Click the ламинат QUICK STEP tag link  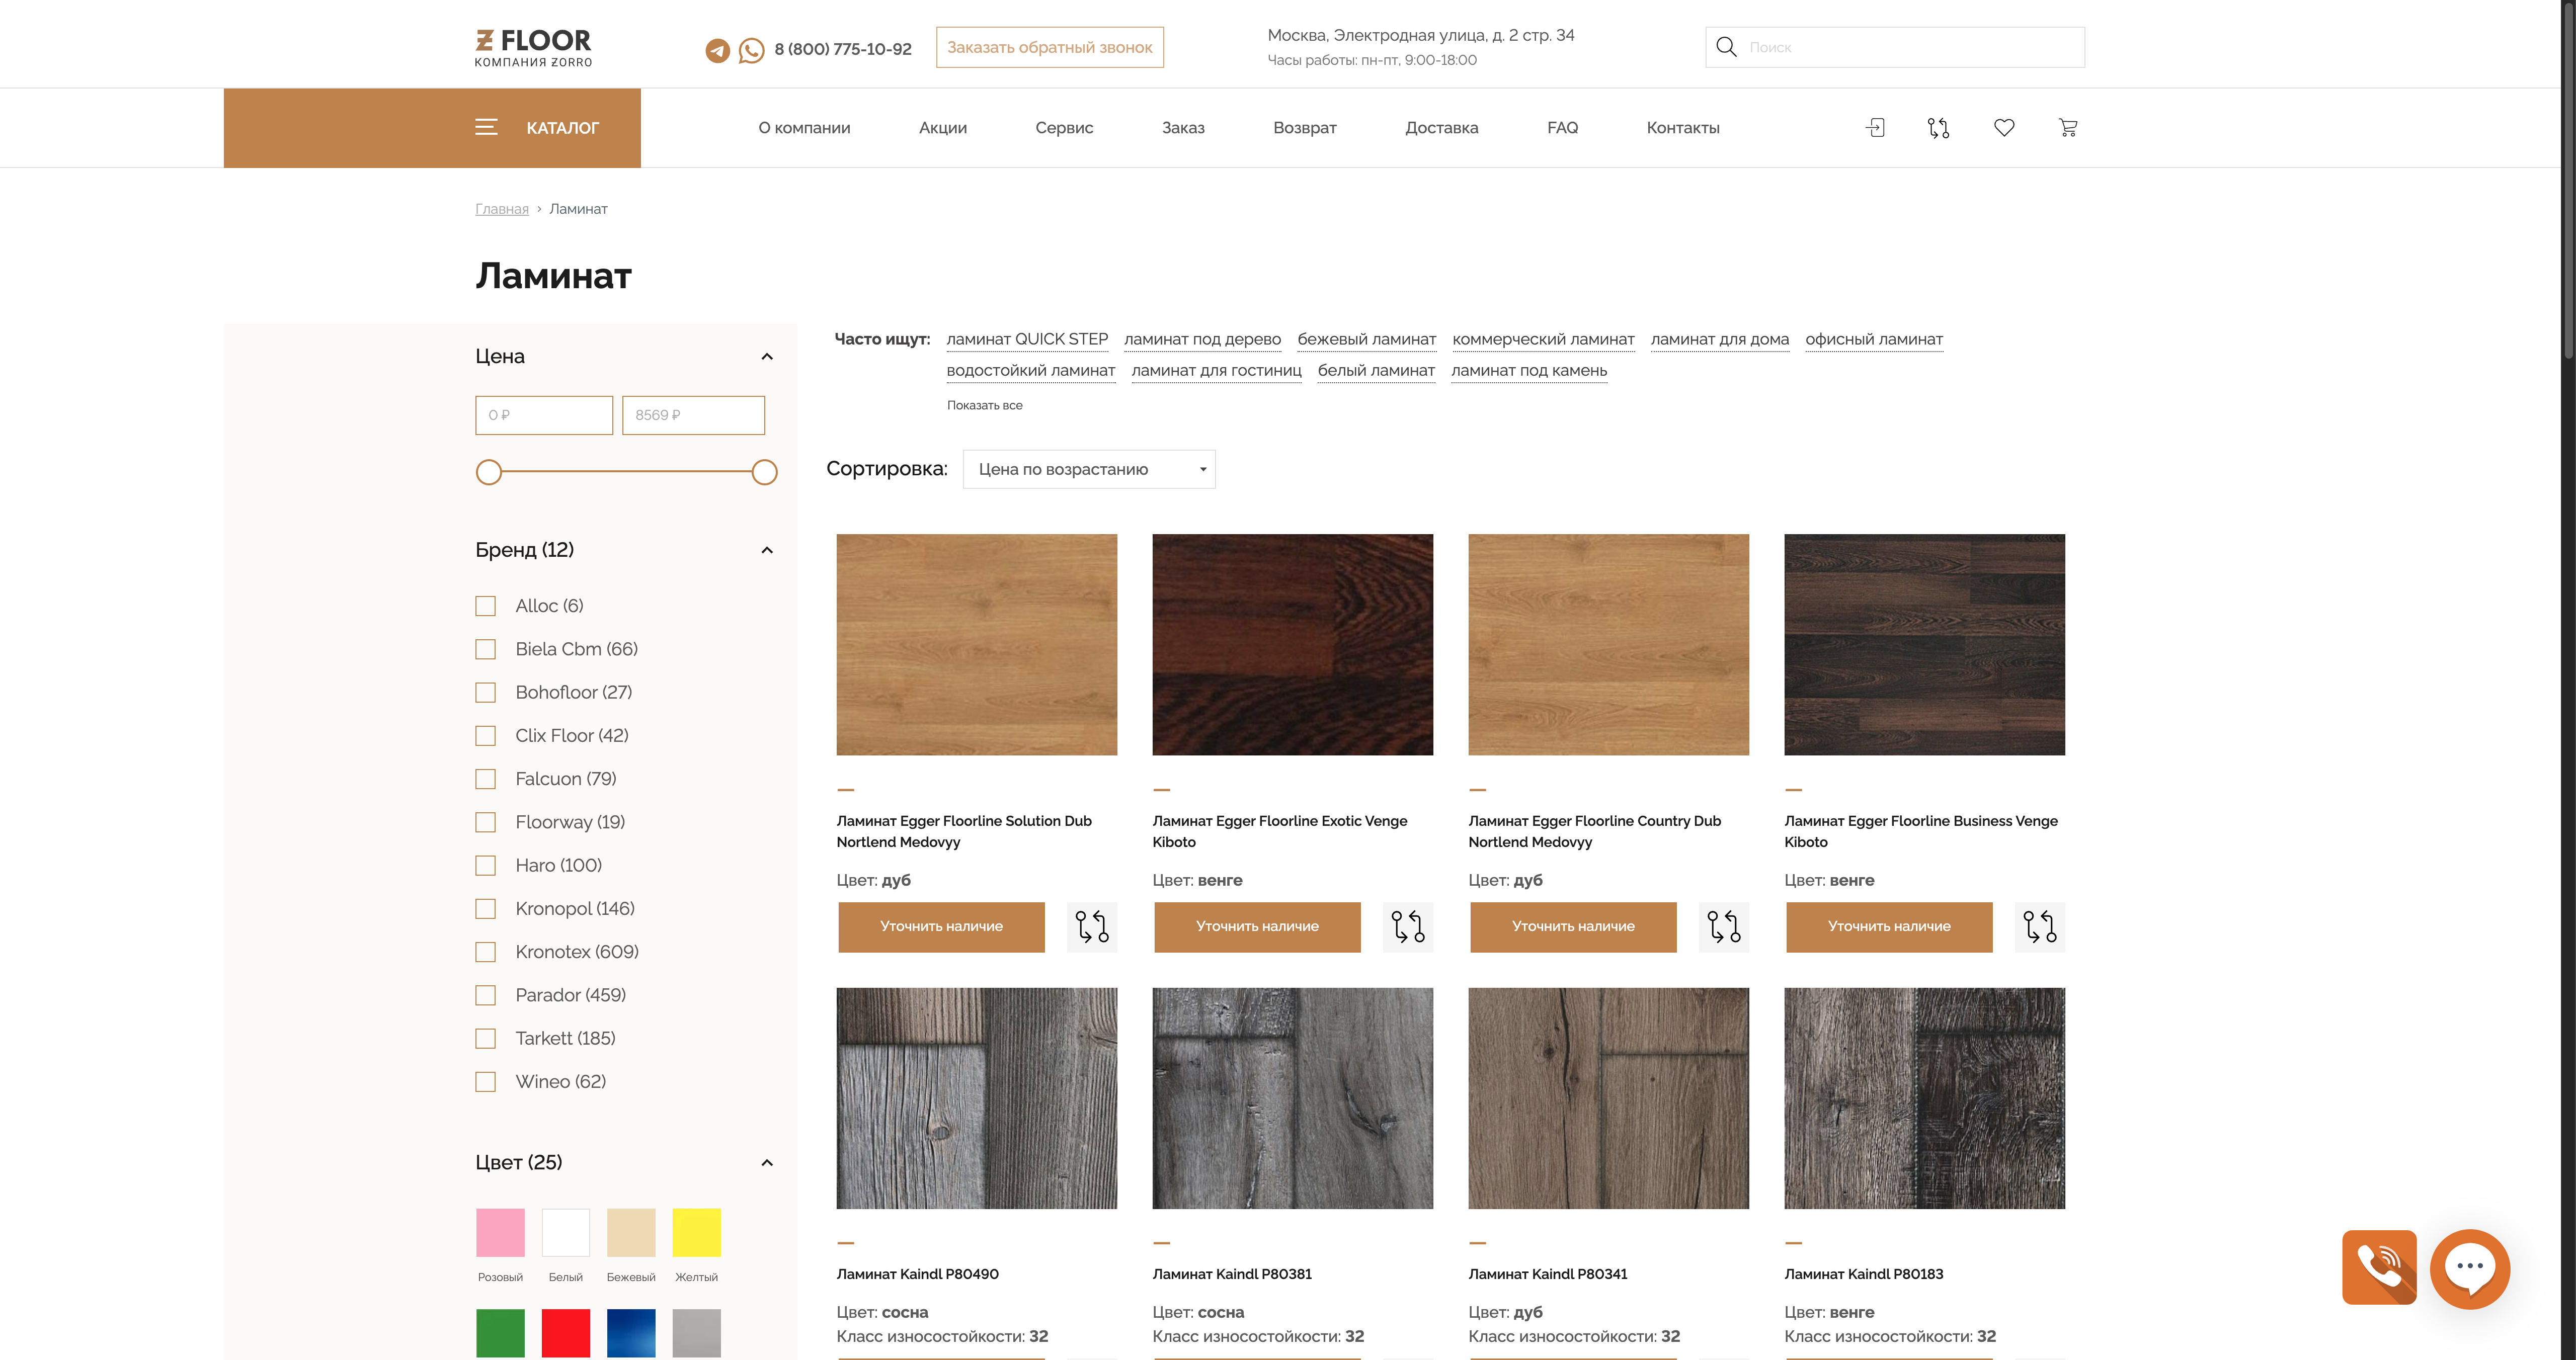pyautogui.click(x=1027, y=340)
